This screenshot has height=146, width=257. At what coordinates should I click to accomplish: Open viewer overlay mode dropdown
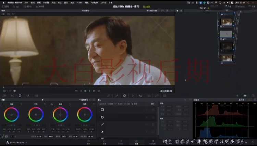tap(5, 91)
